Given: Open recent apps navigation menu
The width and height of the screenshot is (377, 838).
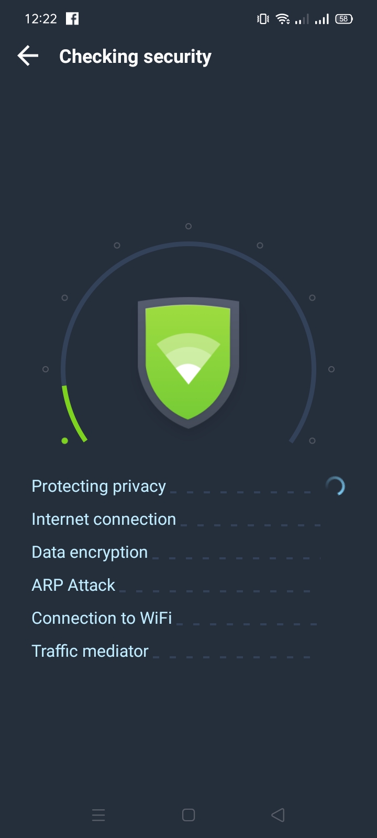Looking at the screenshot, I should click(98, 815).
